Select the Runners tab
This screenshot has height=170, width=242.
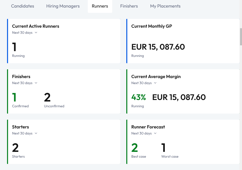pos(100,6)
